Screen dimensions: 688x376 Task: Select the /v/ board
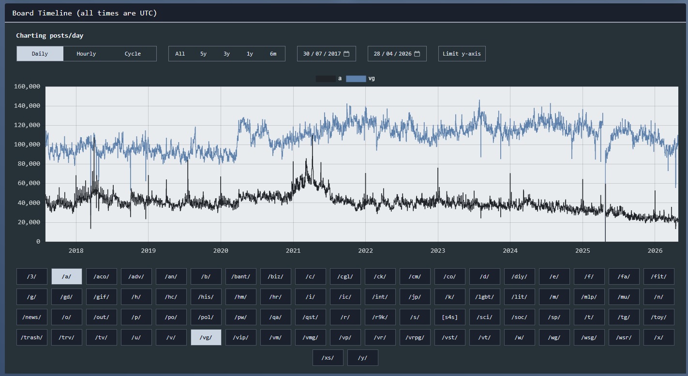pyautogui.click(x=171, y=337)
